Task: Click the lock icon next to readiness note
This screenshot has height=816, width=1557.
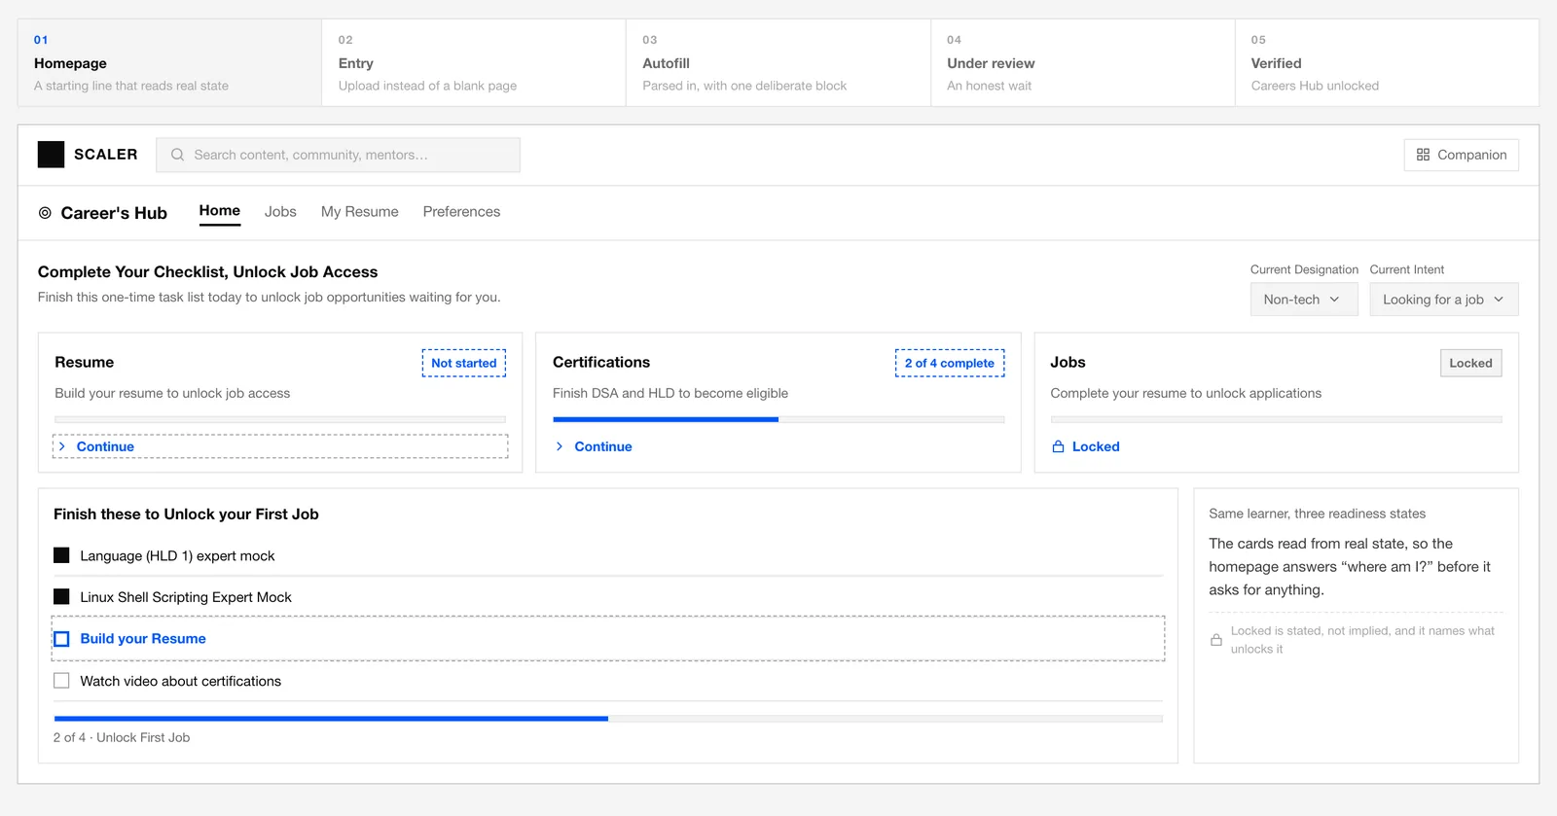Action: pos(1215,640)
